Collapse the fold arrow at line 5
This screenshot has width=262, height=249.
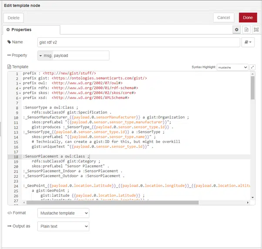(x=20, y=93)
